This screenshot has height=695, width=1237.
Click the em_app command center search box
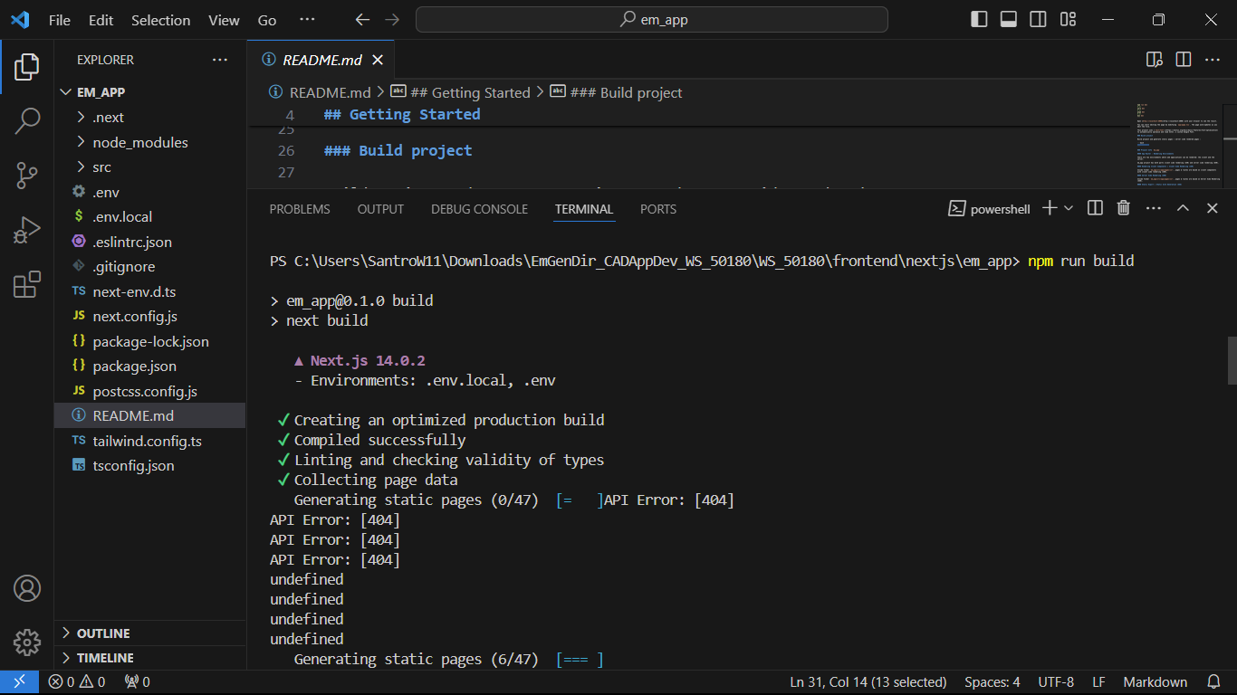[x=652, y=20]
